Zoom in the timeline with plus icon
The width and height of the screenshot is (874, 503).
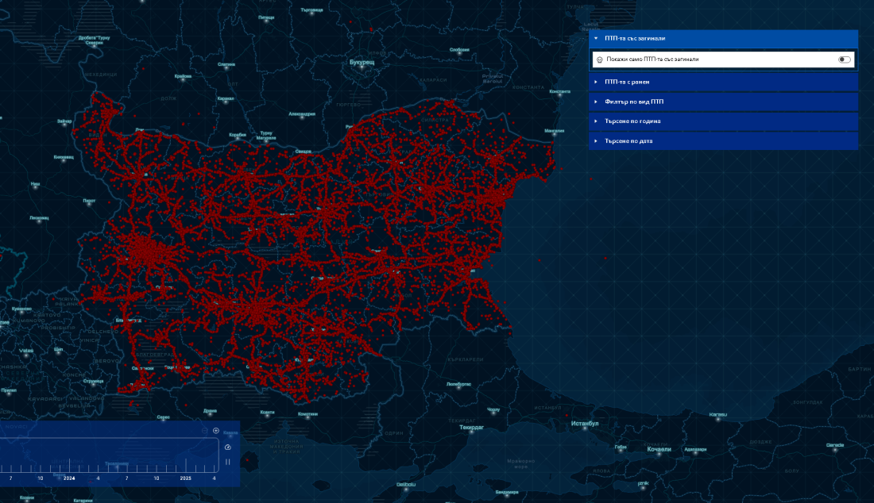(216, 431)
